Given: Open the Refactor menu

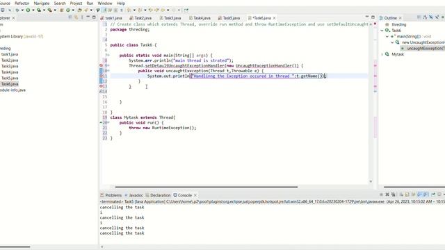Looking at the screenshot, I should point(22,3).
